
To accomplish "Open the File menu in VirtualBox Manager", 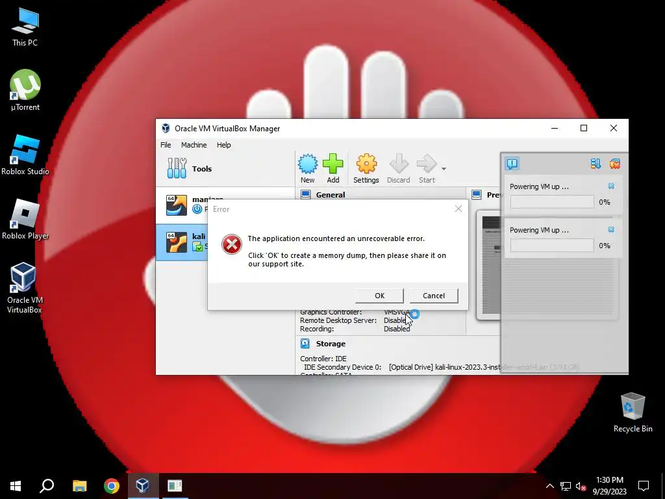I will tap(166, 145).
